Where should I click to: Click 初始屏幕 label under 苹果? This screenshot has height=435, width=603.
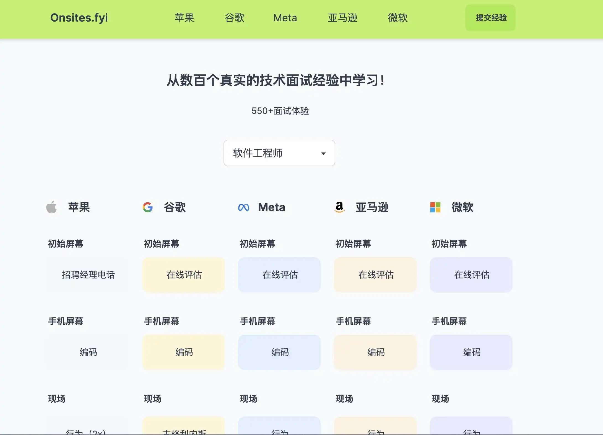[x=66, y=244]
